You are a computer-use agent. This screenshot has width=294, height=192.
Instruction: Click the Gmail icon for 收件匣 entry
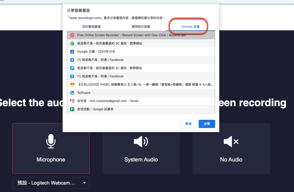[x=72, y=101]
